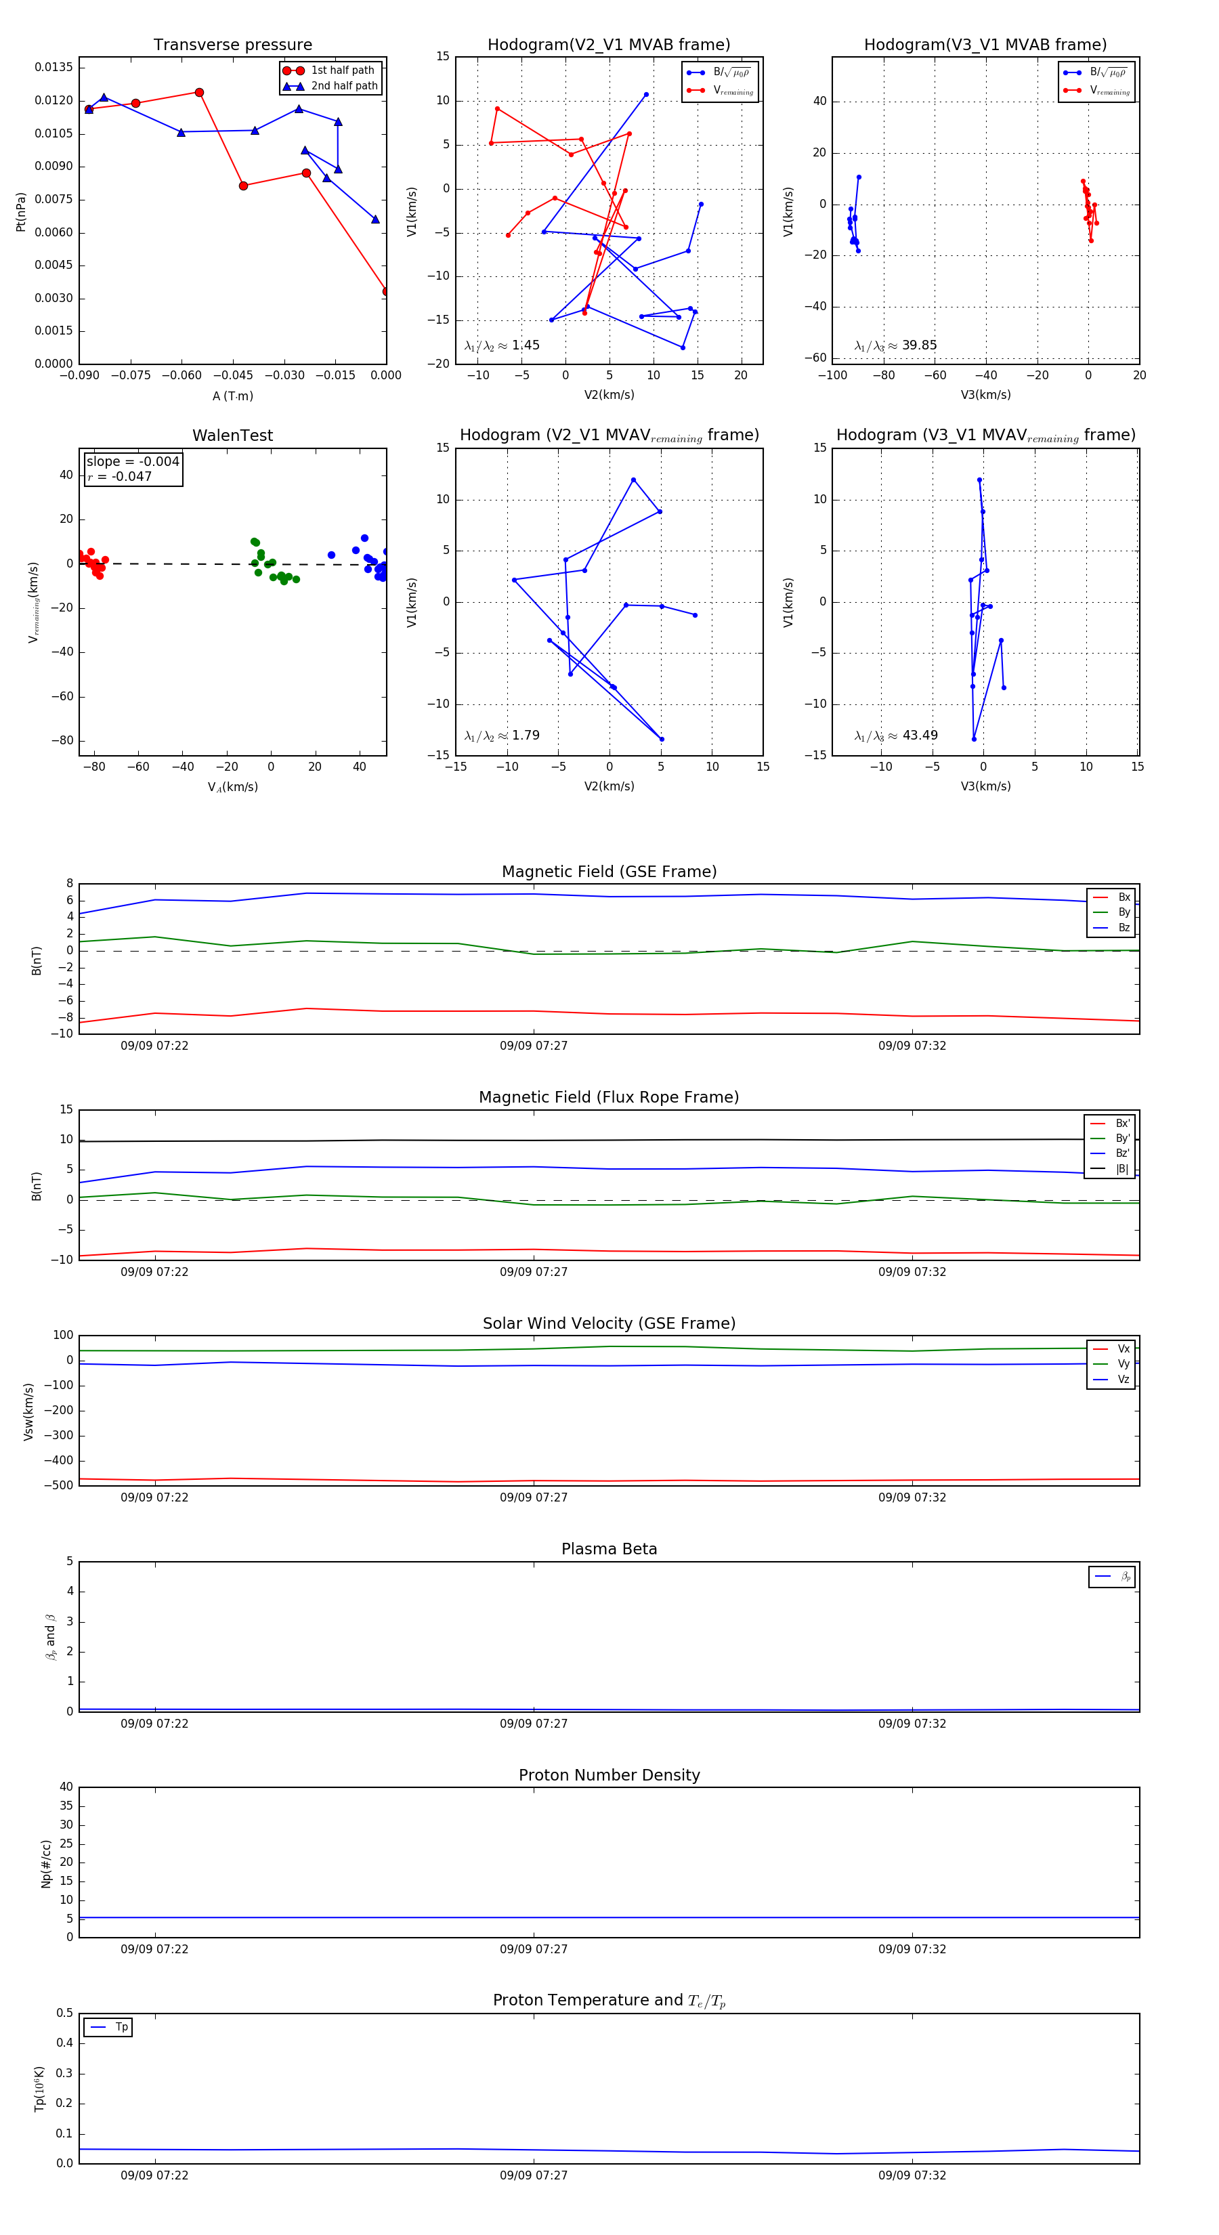Click the 0.0135 tick on Transverse pressure y-axis
Image resolution: width=1219 pixels, height=2235 pixels.
(54, 68)
